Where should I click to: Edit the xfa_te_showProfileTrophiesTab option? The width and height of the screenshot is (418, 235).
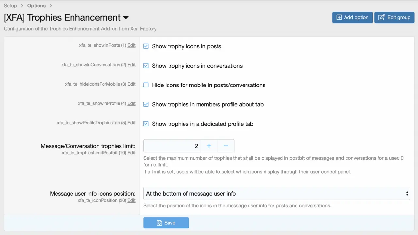pos(131,123)
